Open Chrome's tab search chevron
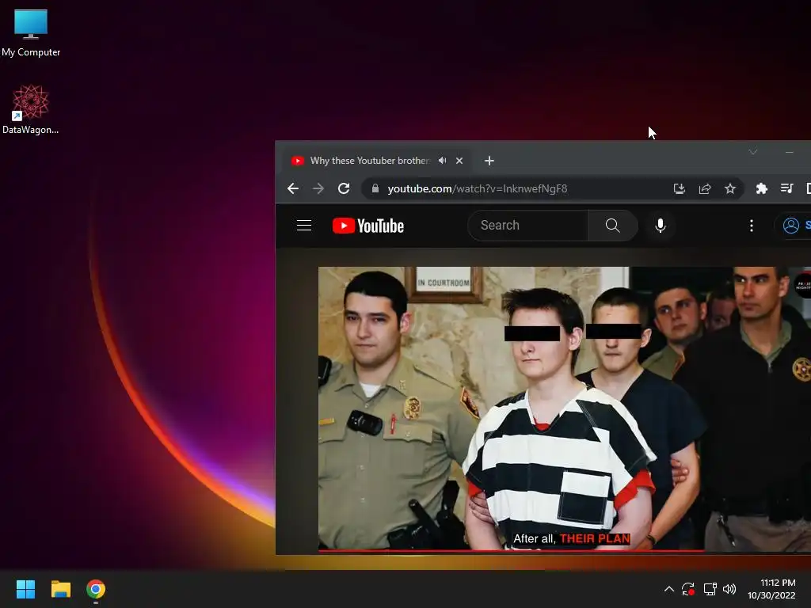 (x=753, y=152)
